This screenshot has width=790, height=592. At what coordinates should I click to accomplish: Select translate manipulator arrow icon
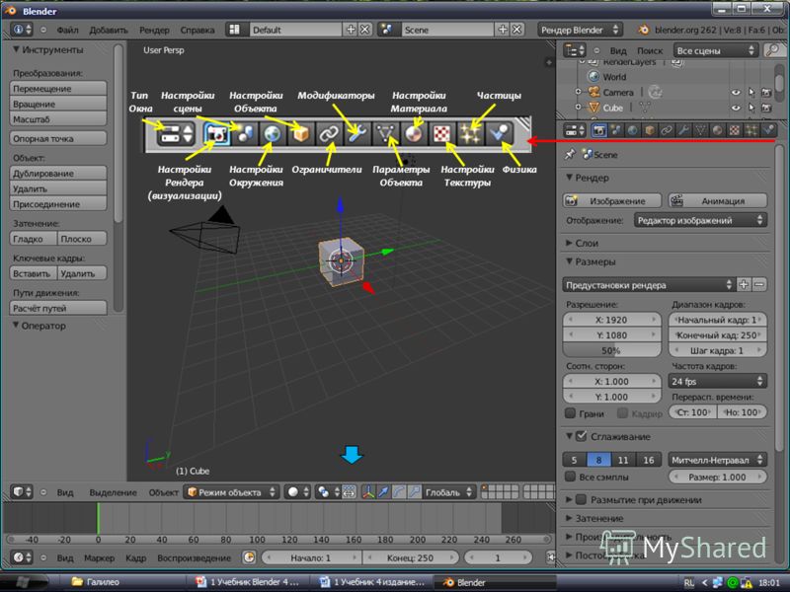coord(383,491)
